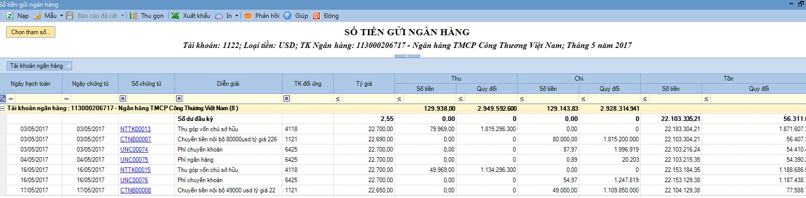Select the Thu total cell '129.938,00'

(425, 108)
